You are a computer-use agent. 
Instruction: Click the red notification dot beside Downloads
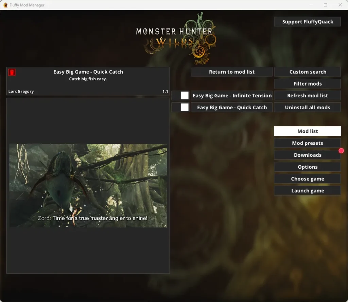[x=341, y=151]
